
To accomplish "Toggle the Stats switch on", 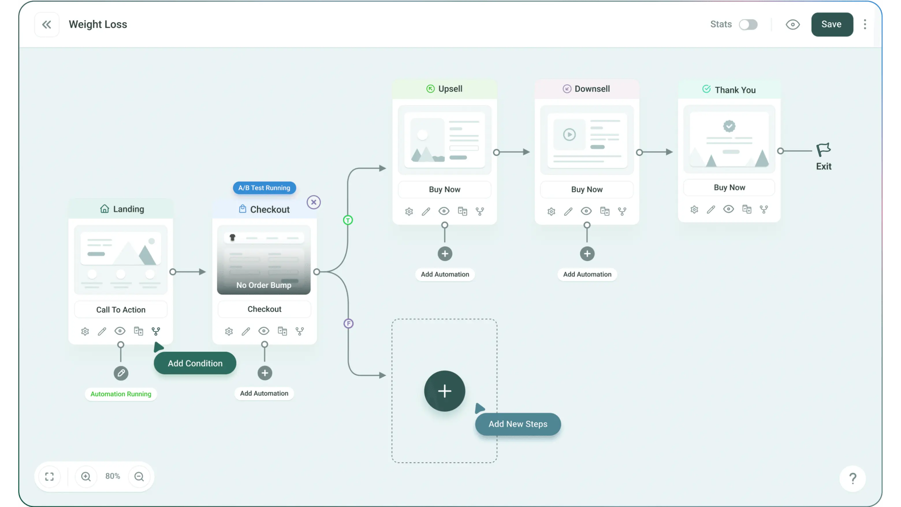I will (748, 25).
